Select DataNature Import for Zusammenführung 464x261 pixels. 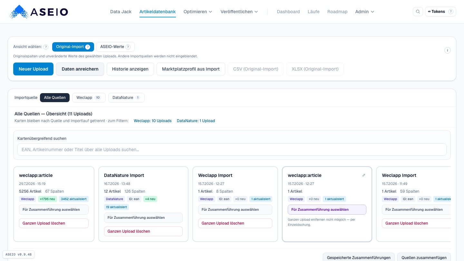pyautogui.click(x=143, y=217)
